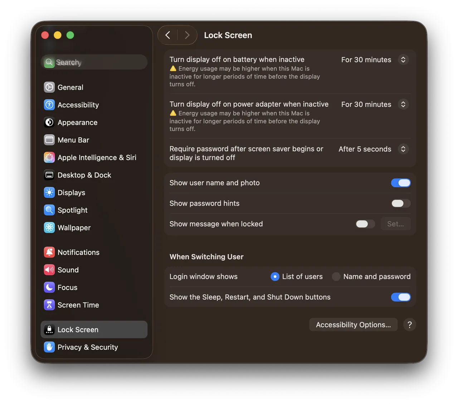Select the Spotlight sidebar label
458x404 pixels.
(x=73, y=210)
